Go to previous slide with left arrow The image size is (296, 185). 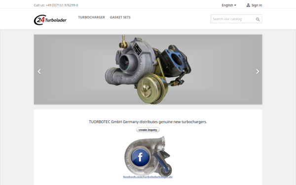click(39, 72)
